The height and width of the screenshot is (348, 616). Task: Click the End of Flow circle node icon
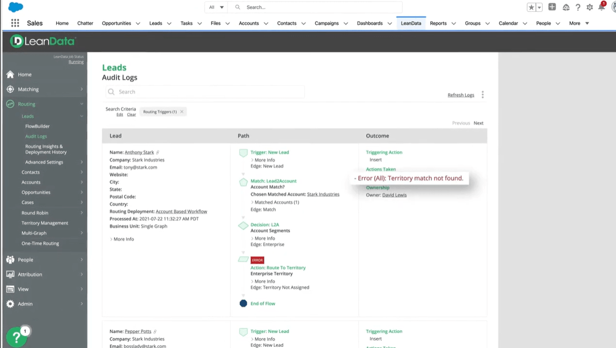(243, 303)
